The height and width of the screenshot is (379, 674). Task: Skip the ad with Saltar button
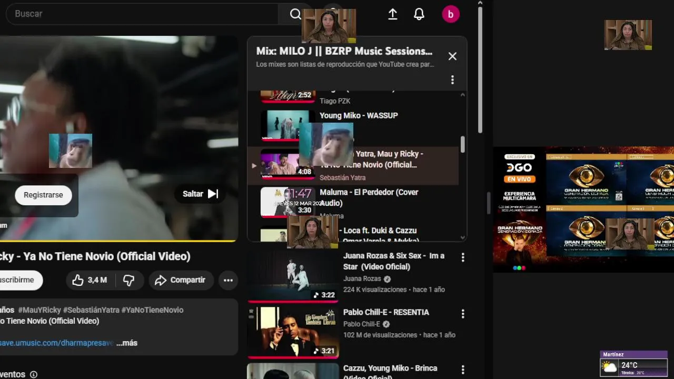(x=200, y=194)
